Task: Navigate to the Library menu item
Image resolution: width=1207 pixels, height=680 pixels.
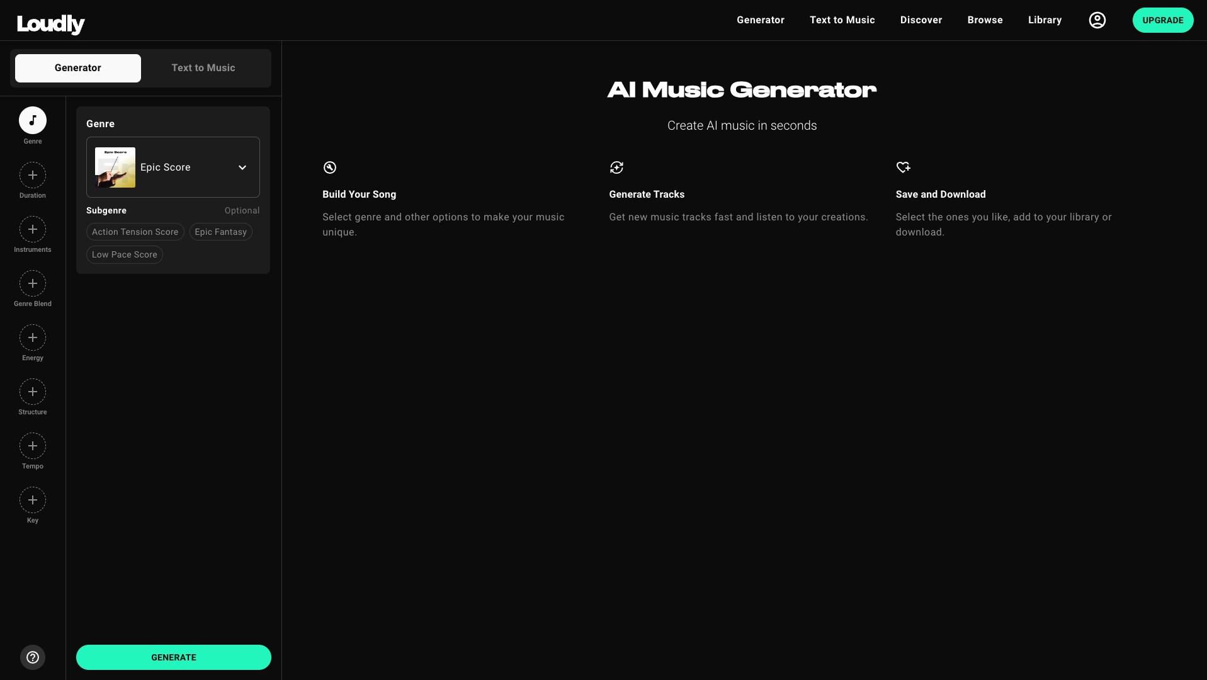Action: tap(1044, 20)
